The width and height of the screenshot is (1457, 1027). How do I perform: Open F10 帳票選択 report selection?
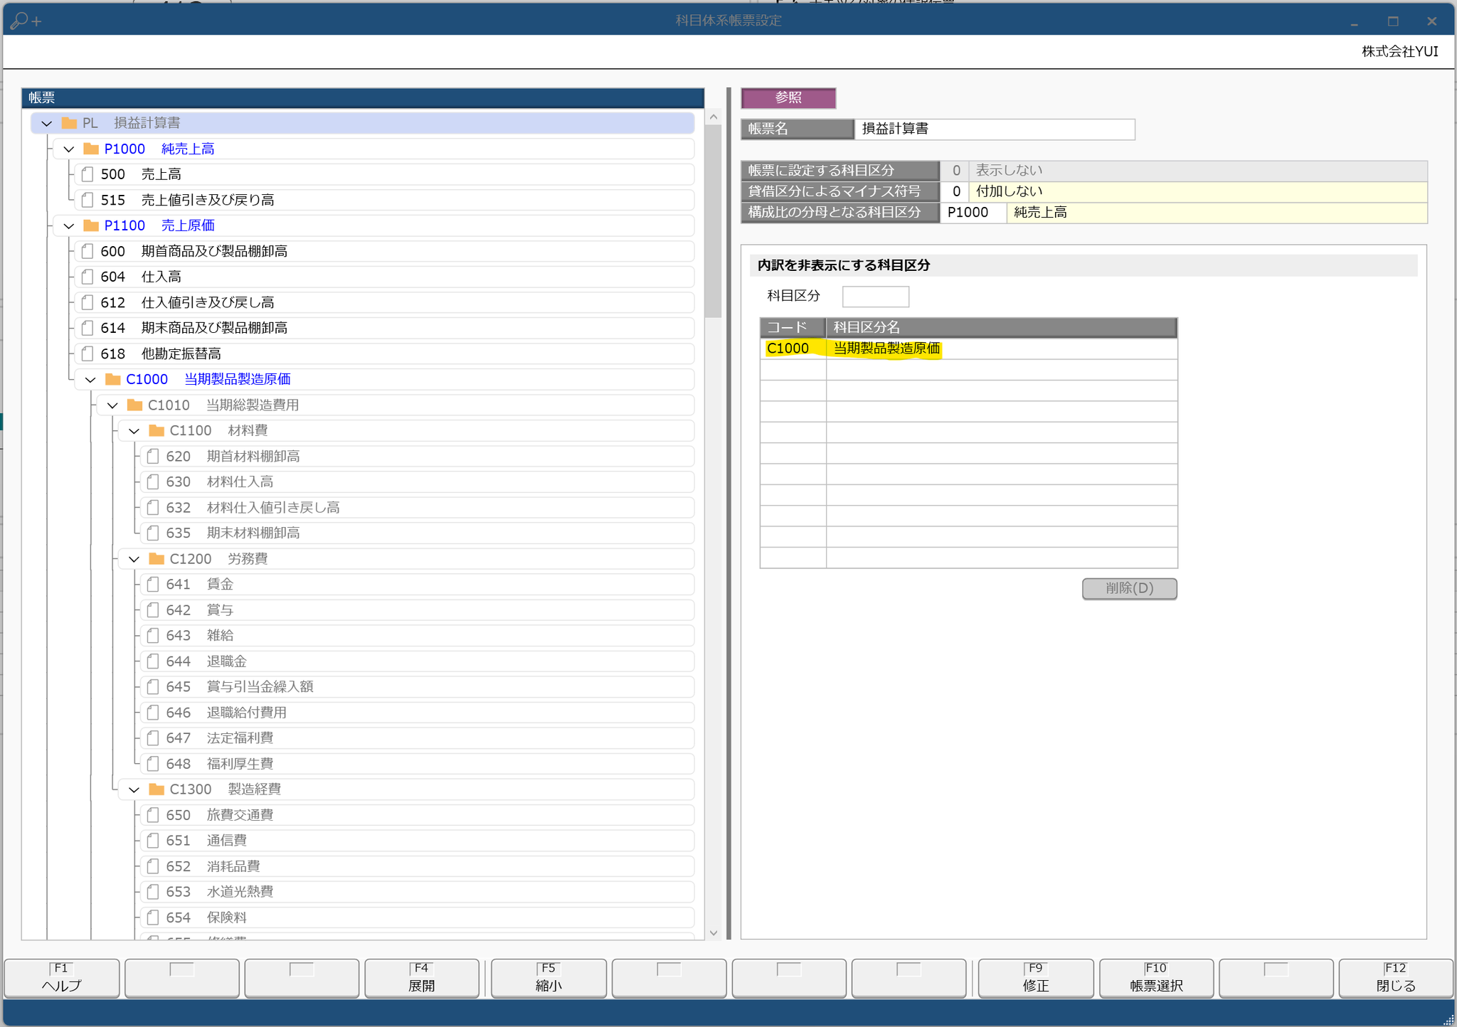pos(1156,978)
